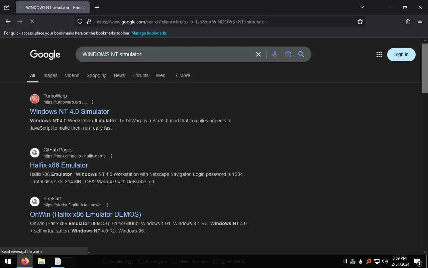Click the Firefox URL address bar
Screen dimensions: 428x268
(221, 21)
